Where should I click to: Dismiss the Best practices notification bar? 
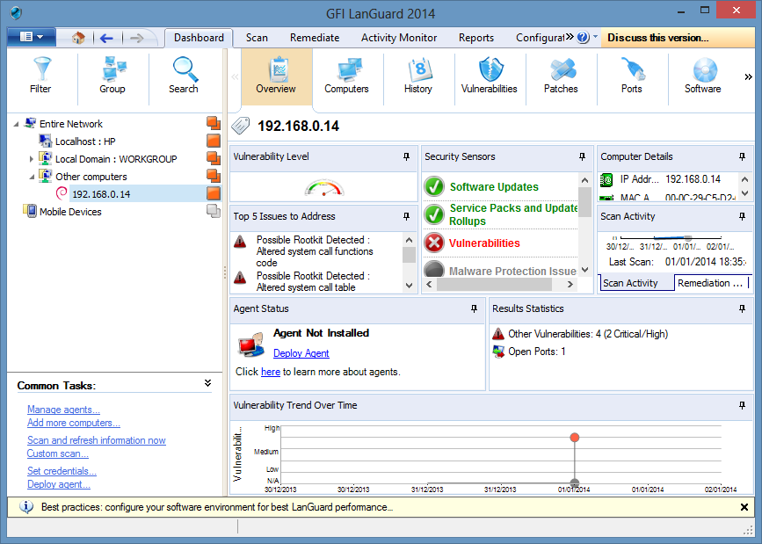click(744, 507)
